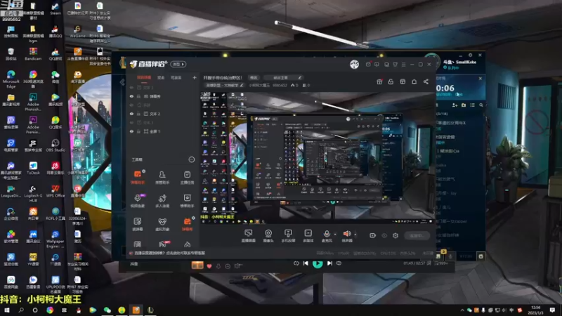
Task: Open hamburger menu in 直播伴侣 title bar
Action: (403, 65)
